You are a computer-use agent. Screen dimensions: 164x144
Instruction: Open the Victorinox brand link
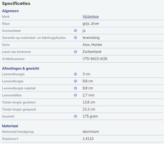coord(91,16)
